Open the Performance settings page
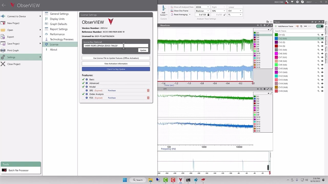The image size is (328, 184). click(60, 34)
